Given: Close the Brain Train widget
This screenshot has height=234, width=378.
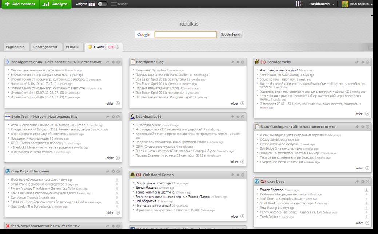Looking at the screenshot, I should 118,117.
